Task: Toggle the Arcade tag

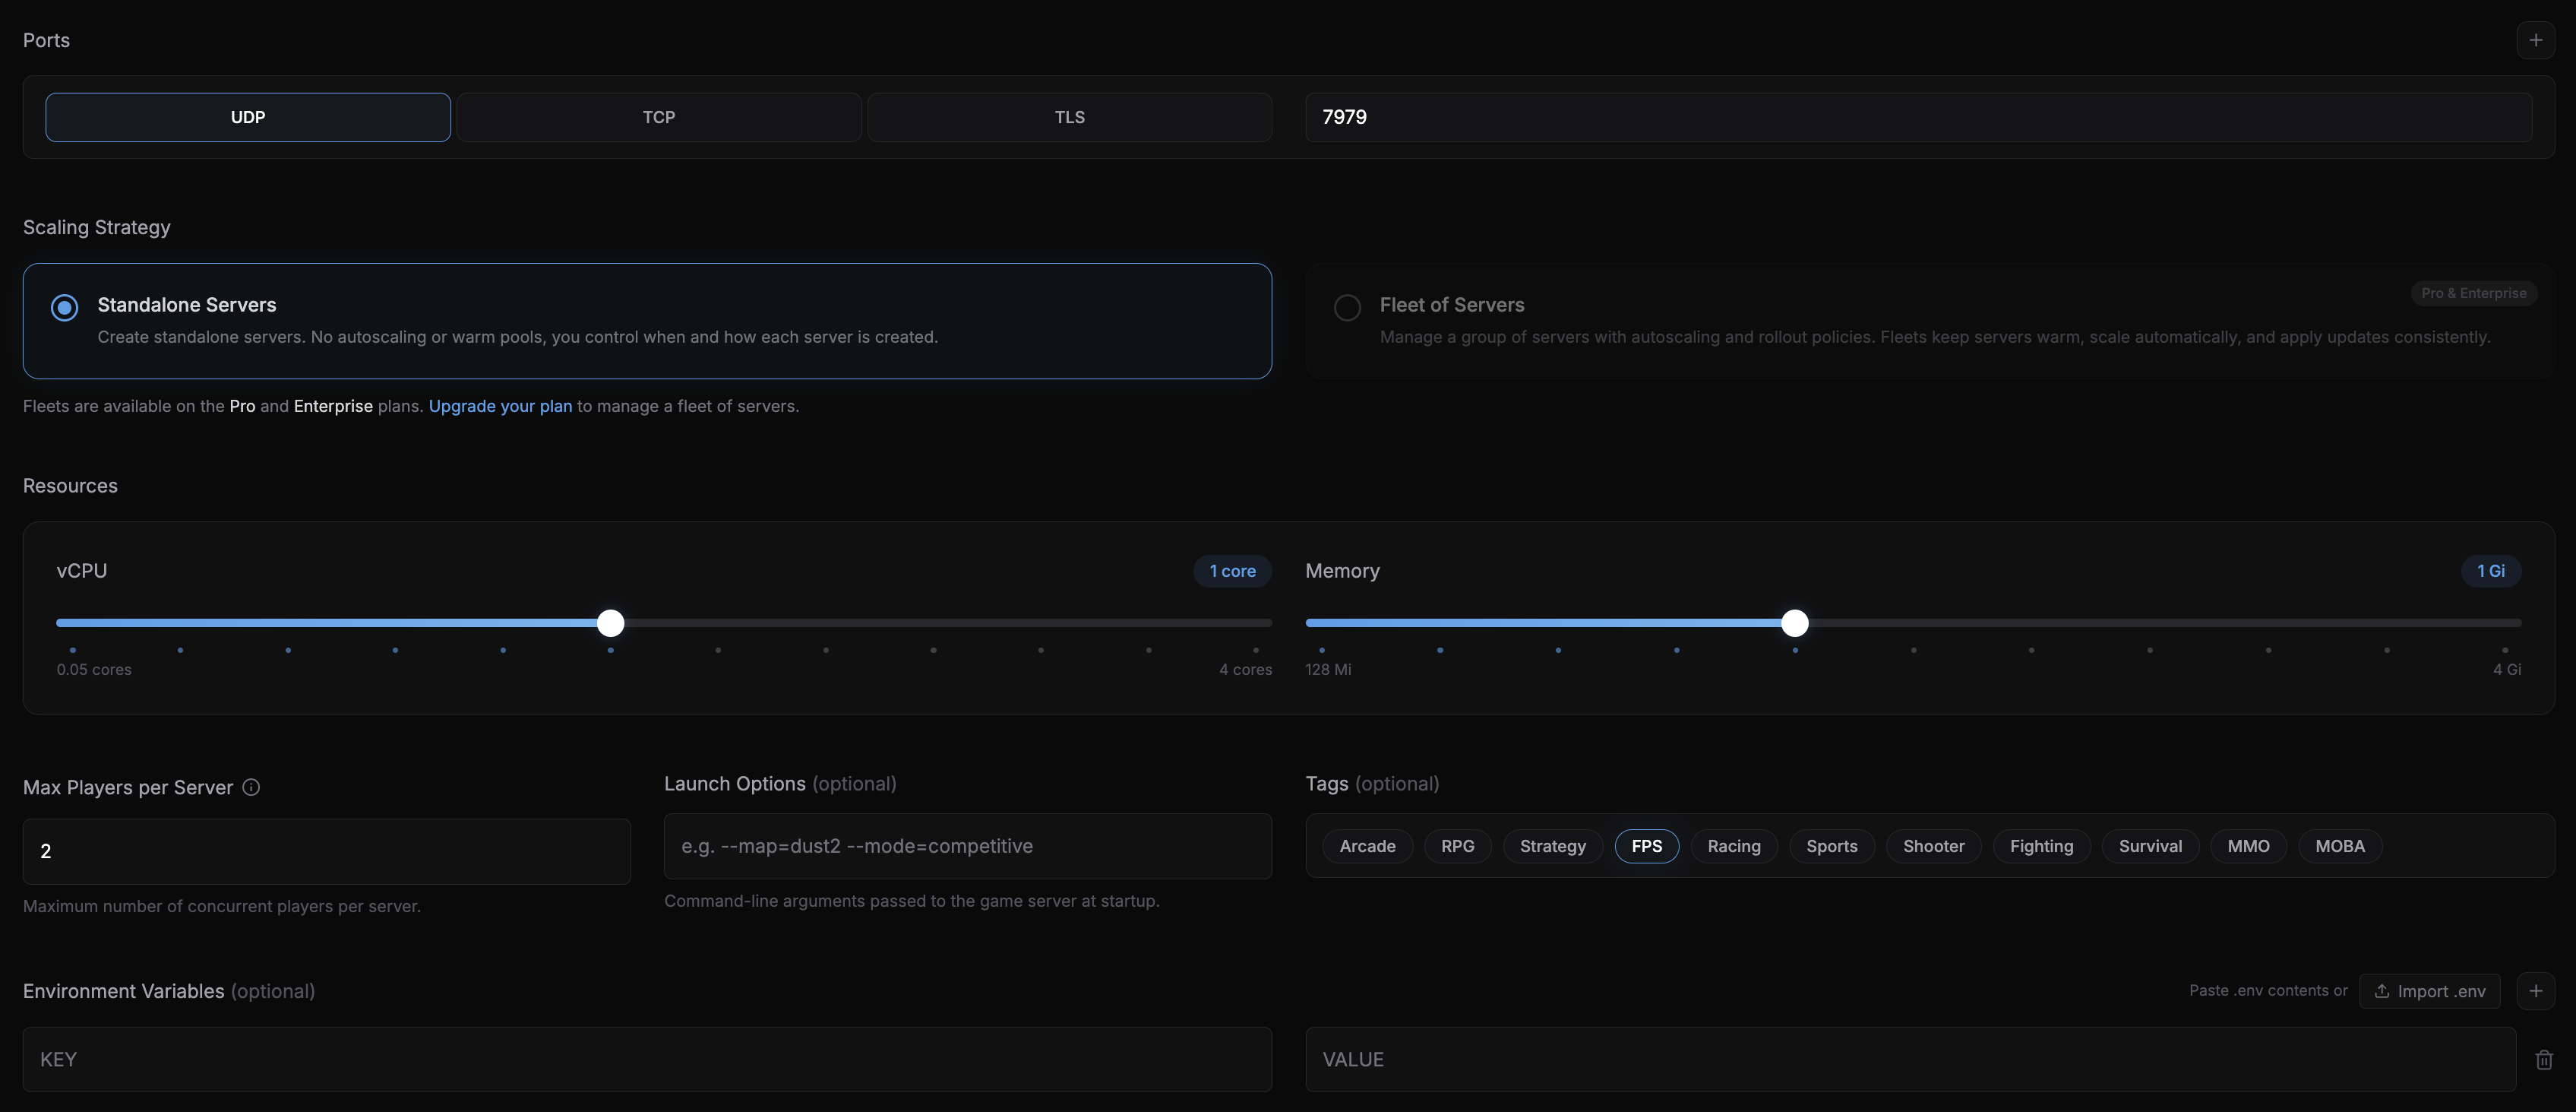Action: (1367, 847)
